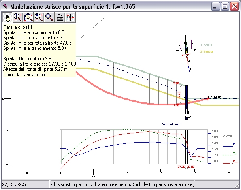Click the status bar hint 'Click sinistro per individuare'
The height and width of the screenshot is (190, 241).
coord(122,184)
